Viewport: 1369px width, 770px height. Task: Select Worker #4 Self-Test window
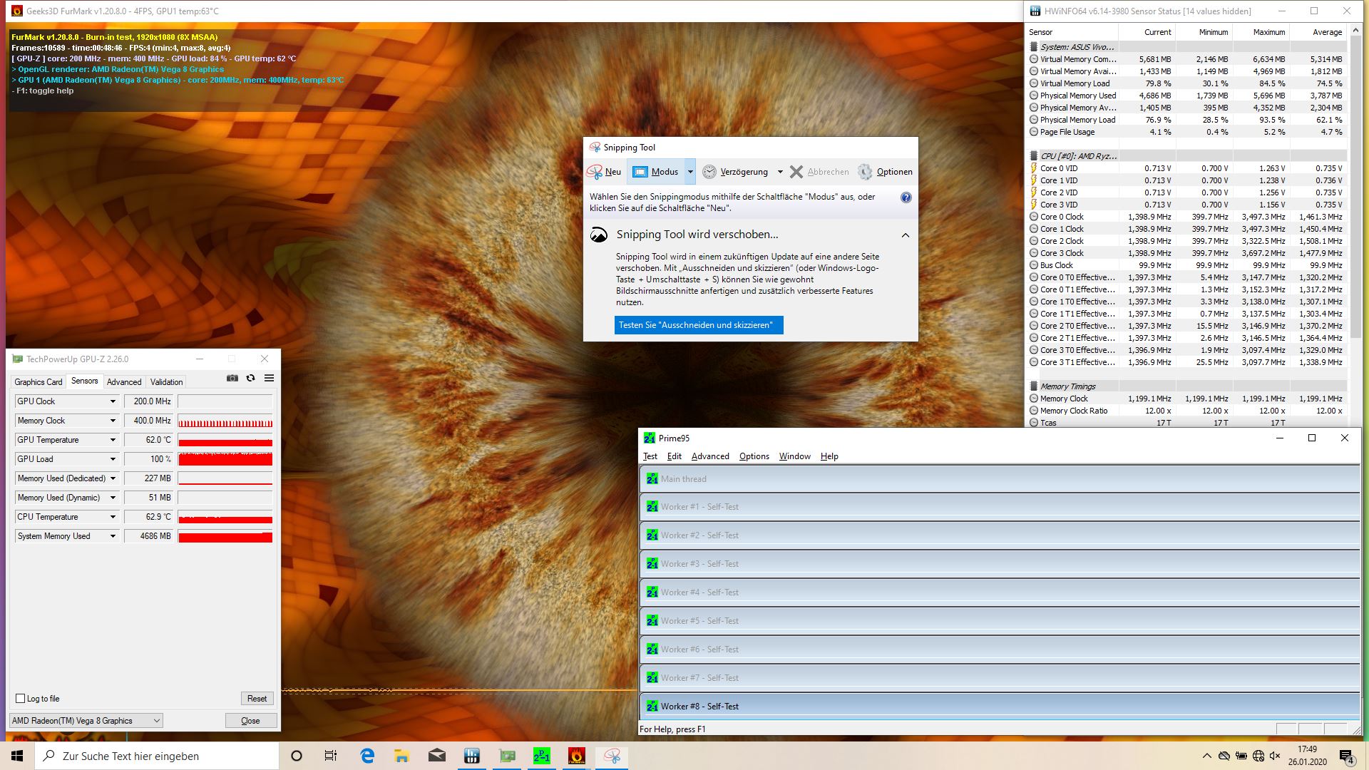(1000, 592)
